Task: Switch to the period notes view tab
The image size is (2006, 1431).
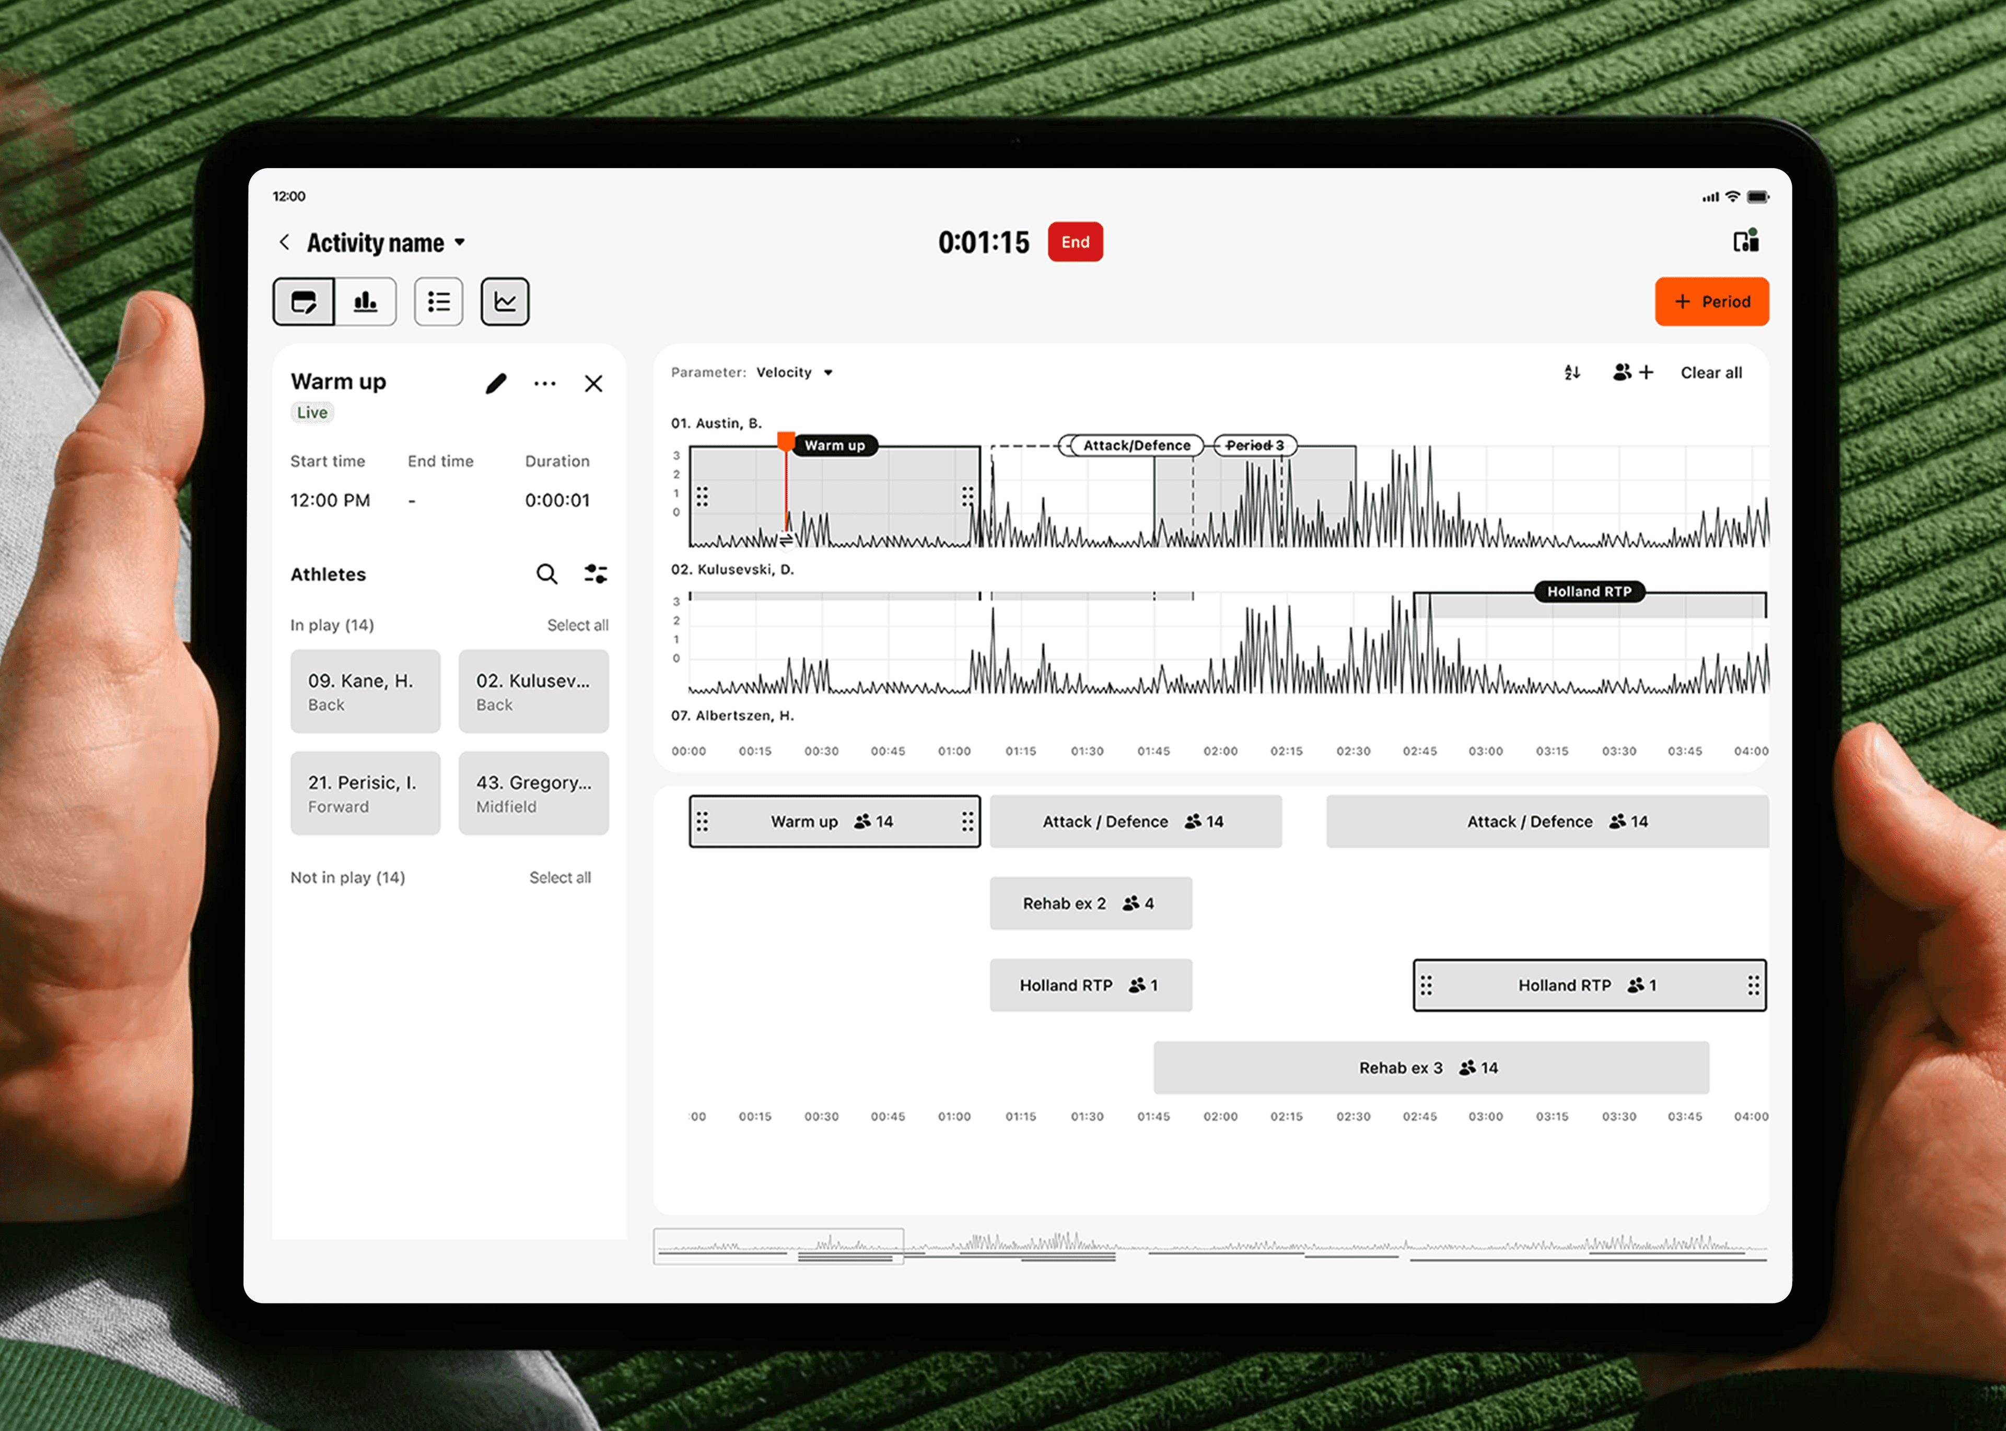Action: pos(304,302)
